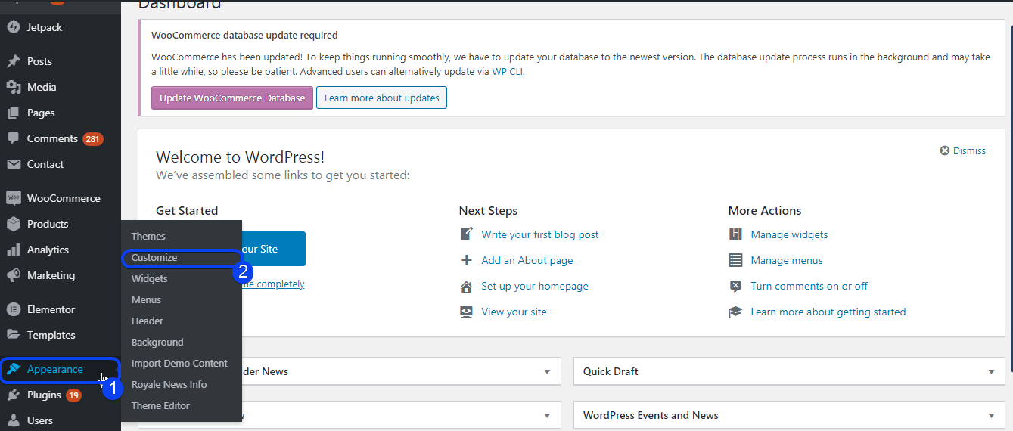This screenshot has width=1013, height=431.
Task: Open Widgets in the Appearance submenu
Action: pos(150,278)
